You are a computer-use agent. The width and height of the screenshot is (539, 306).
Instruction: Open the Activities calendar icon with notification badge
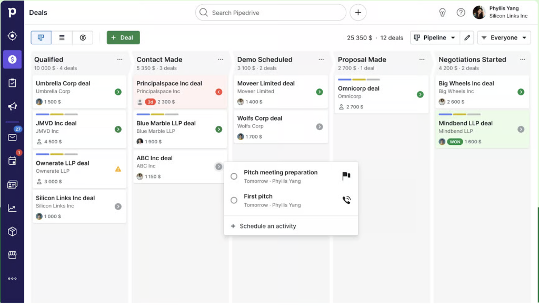pyautogui.click(x=13, y=161)
